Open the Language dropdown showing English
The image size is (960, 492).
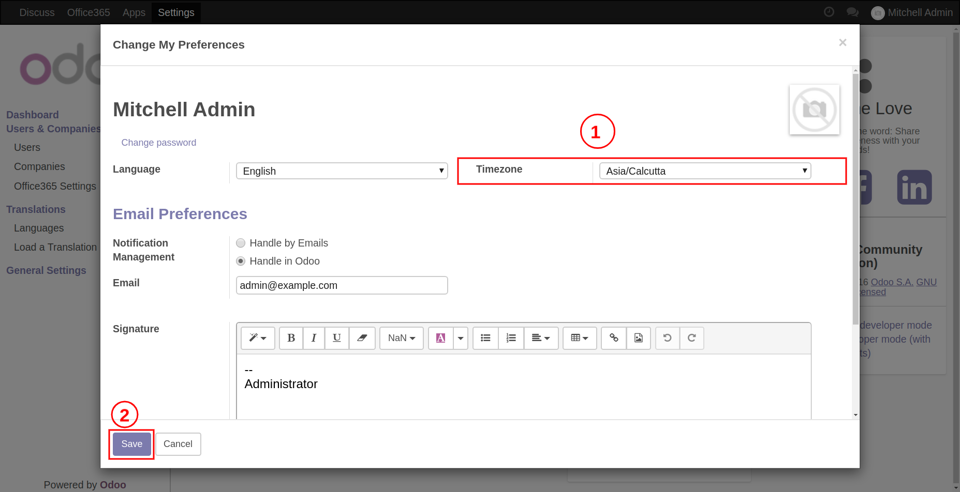[x=342, y=171]
